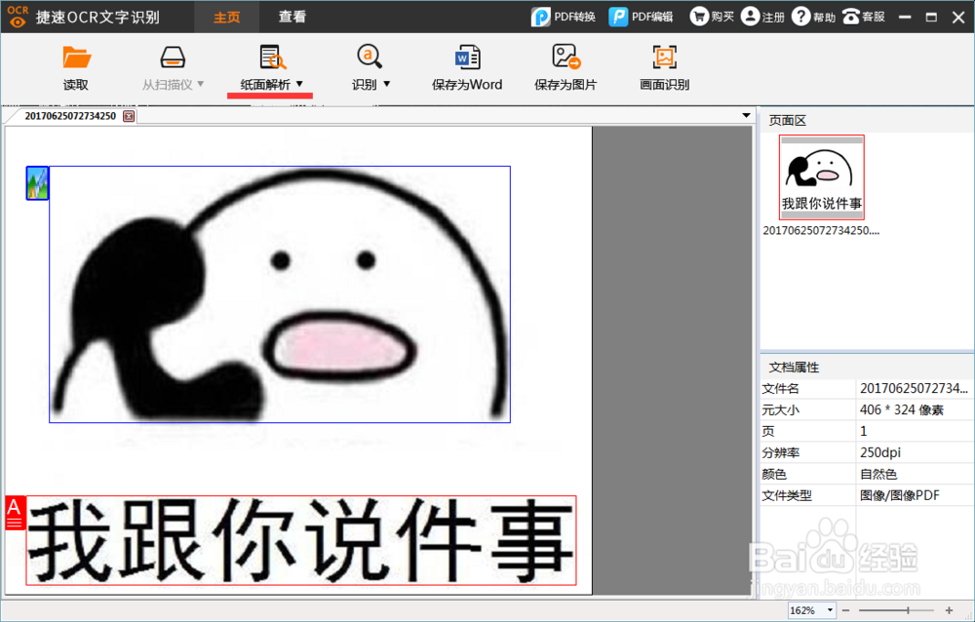Click the 注册 user icon
The image size is (975, 622).
click(751, 17)
